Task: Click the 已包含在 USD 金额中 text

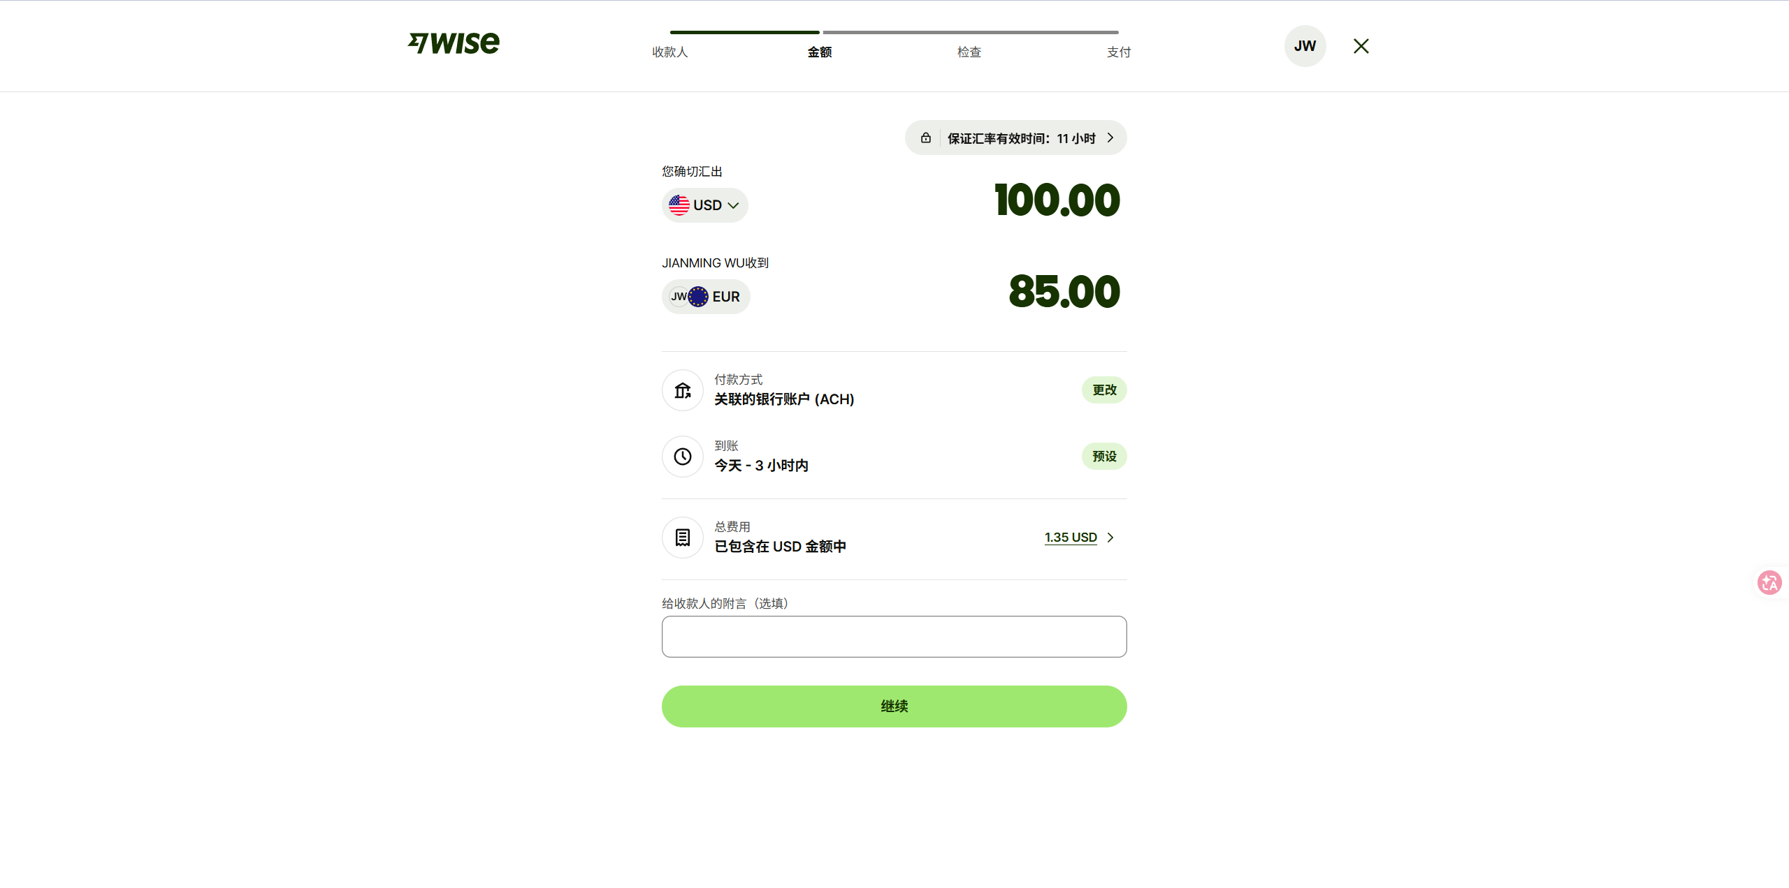Action: pos(780,547)
